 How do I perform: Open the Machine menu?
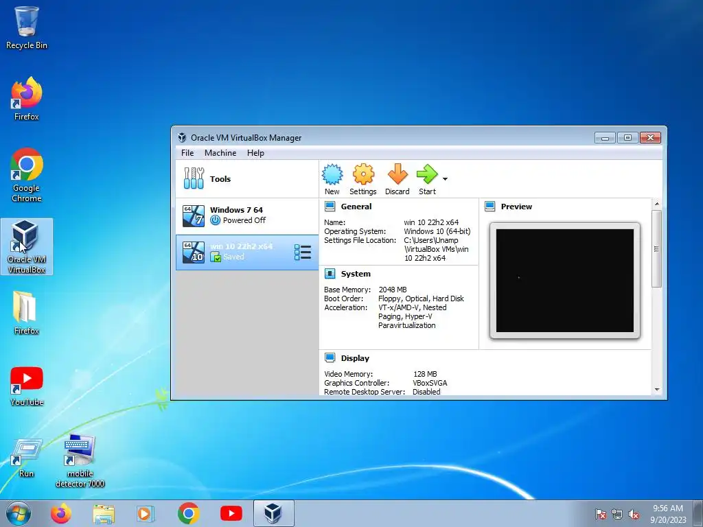pos(220,153)
